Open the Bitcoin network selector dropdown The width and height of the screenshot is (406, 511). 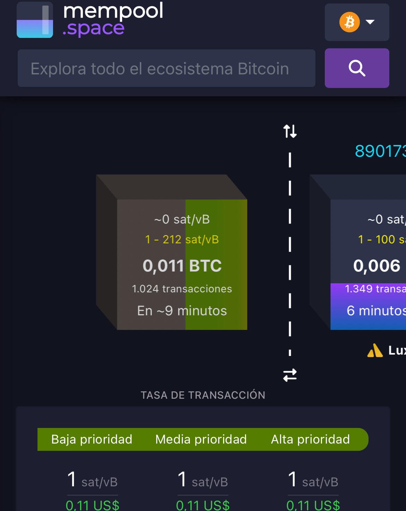[x=357, y=22]
